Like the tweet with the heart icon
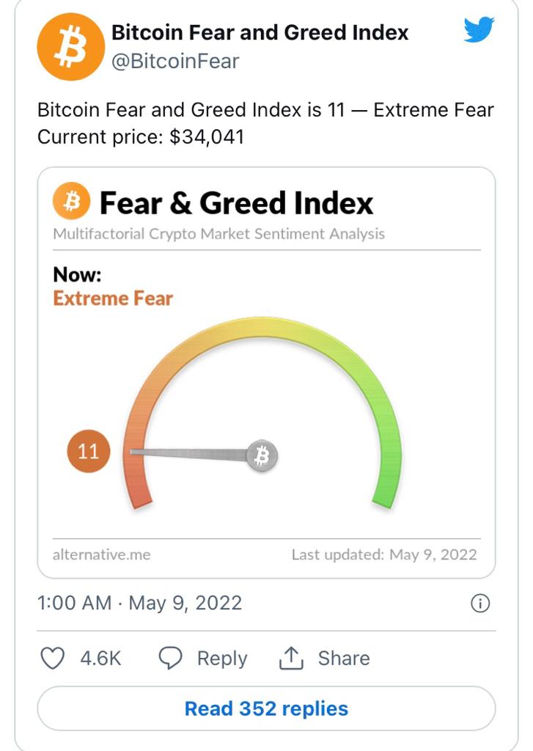 [52, 658]
